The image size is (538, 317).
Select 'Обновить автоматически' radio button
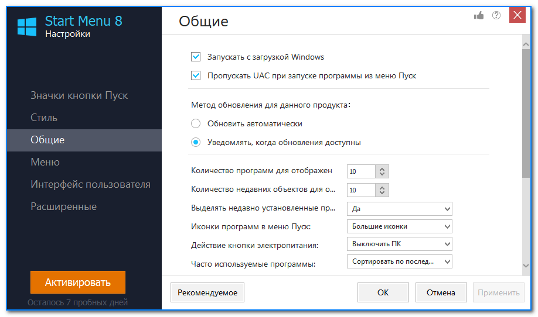pyautogui.click(x=196, y=123)
